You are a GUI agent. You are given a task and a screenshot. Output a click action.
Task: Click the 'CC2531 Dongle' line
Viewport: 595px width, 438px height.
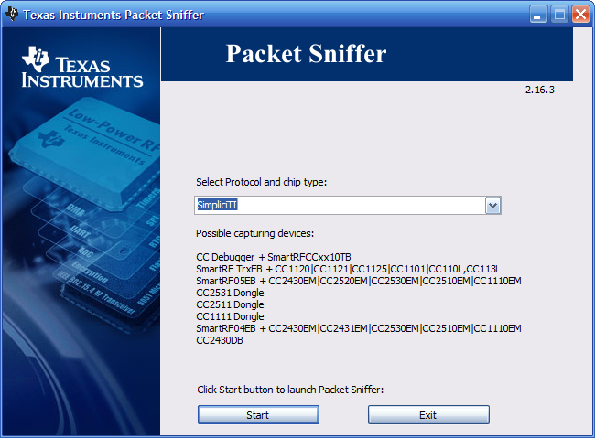(x=230, y=293)
